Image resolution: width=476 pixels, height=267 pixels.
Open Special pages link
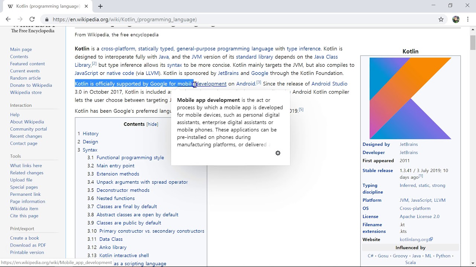(24, 187)
